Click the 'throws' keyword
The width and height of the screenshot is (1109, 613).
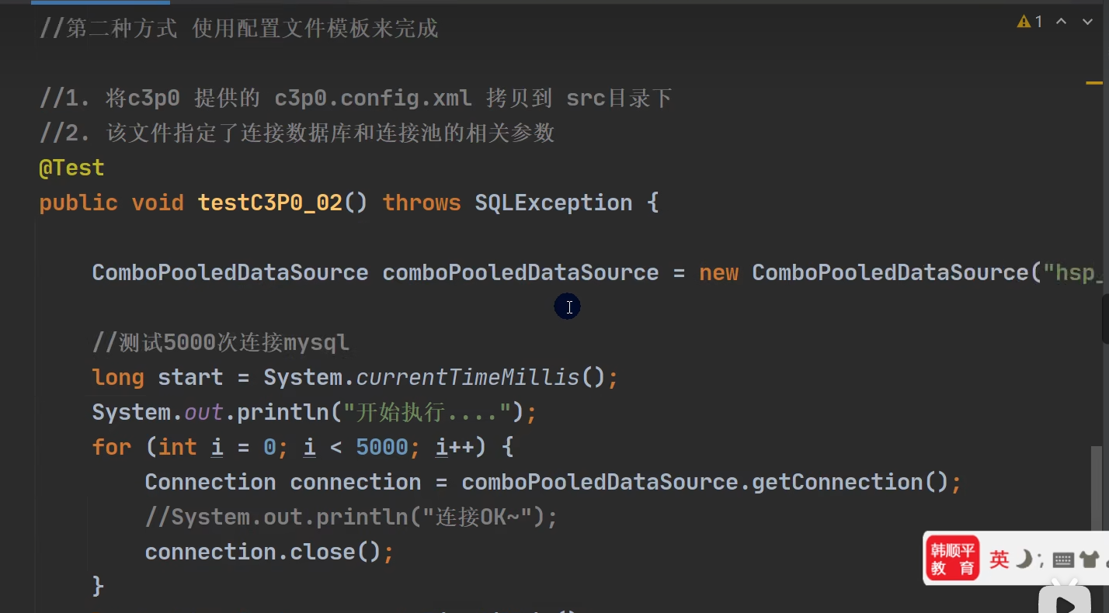[x=422, y=203]
